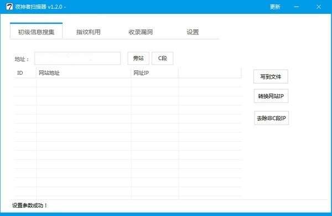Sort by the ID column header

[x=25, y=73]
